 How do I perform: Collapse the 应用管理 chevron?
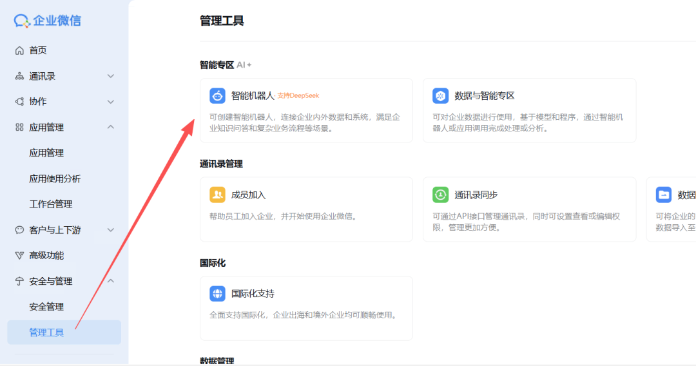[x=111, y=128]
